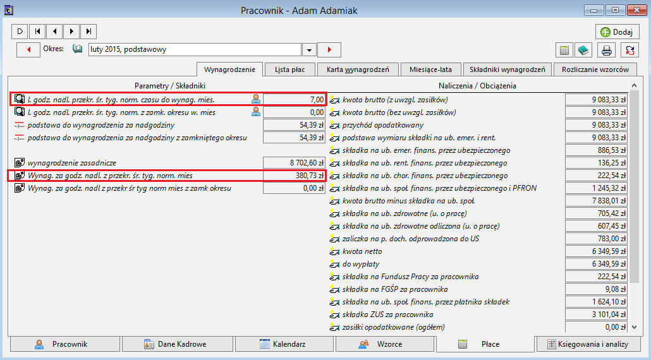
Task: Minimize the Pracownik window
Action: point(593,10)
